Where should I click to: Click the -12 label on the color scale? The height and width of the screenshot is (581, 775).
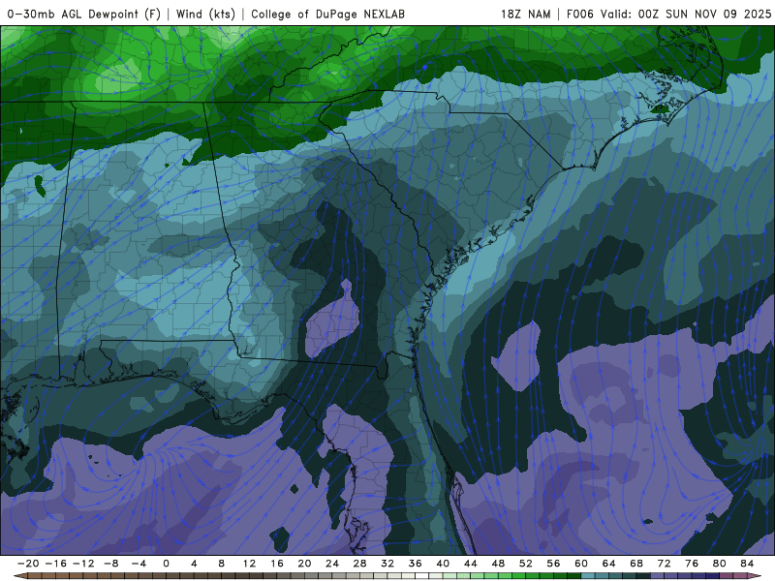(x=83, y=564)
